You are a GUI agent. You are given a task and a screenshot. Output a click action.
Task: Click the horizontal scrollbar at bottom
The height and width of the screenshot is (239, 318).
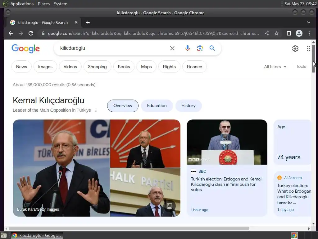point(129,229)
